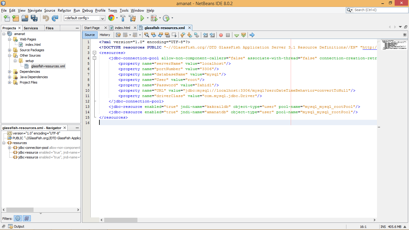This screenshot has height=230, width=409.
Task: Stop macro recording with grey square
Action: pos(228,35)
